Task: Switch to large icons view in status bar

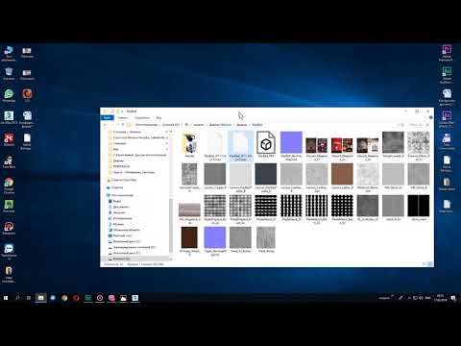Action: [x=430, y=264]
